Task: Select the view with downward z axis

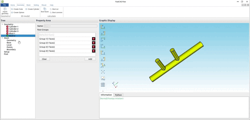Action: [x=103, y=40]
